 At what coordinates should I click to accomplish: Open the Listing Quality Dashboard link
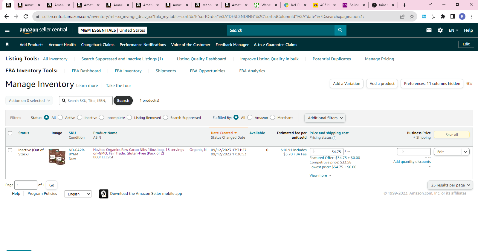[x=201, y=59]
